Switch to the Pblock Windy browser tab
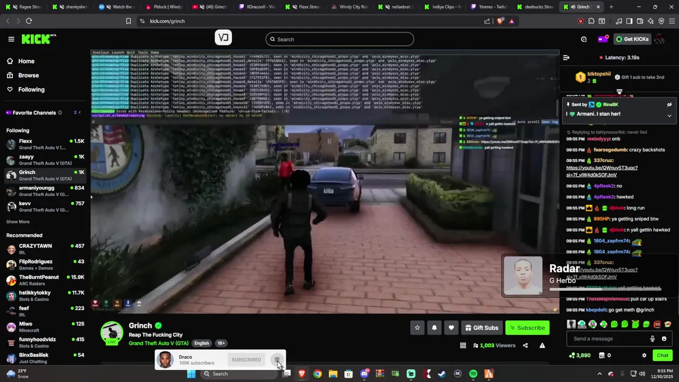 click(164, 7)
